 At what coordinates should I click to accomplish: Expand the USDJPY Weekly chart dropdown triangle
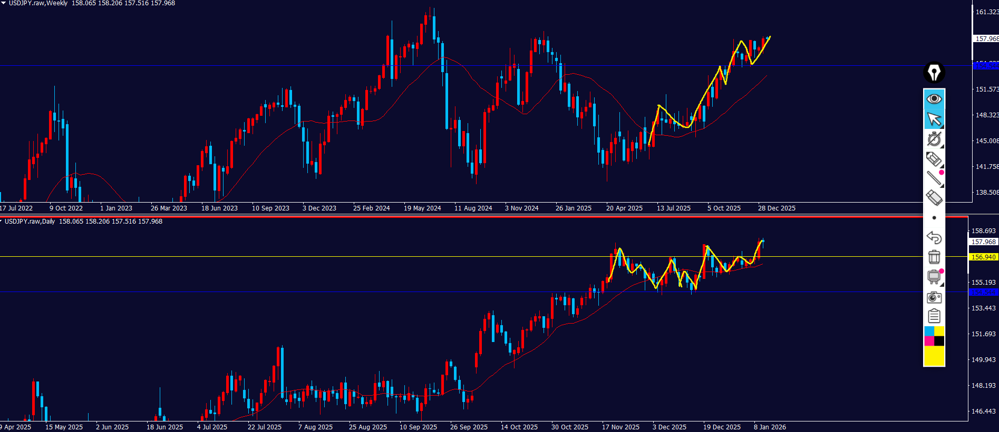point(3,3)
